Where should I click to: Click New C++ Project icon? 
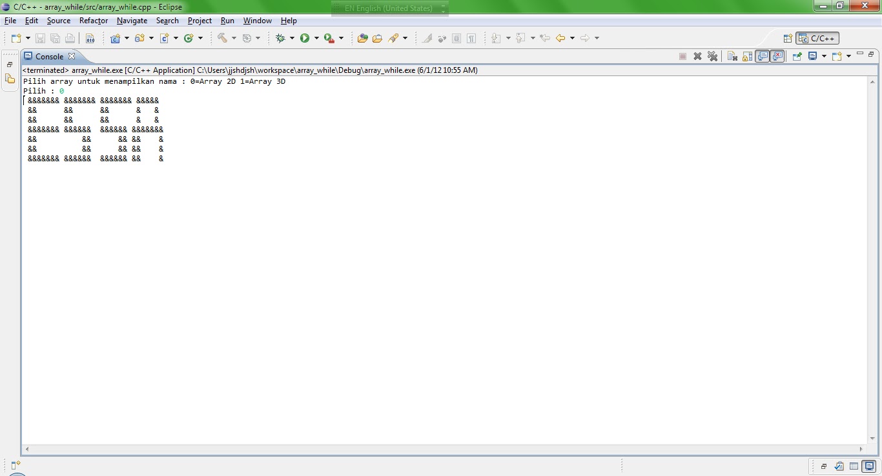(x=115, y=38)
